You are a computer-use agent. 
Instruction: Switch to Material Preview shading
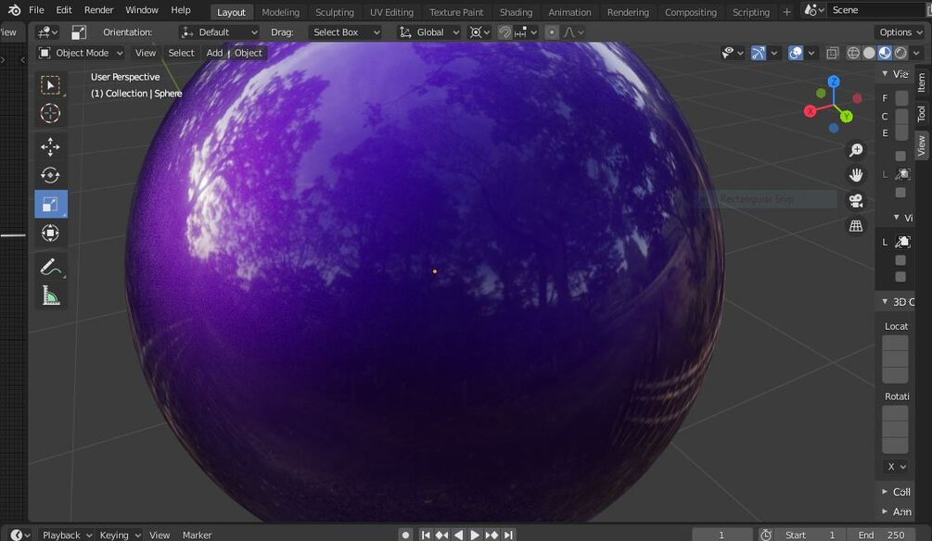point(885,53)
